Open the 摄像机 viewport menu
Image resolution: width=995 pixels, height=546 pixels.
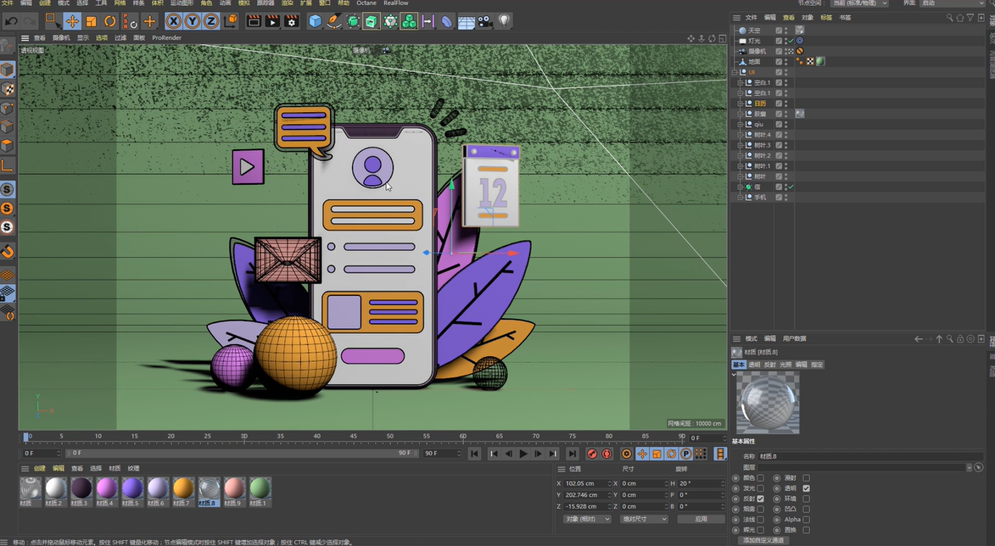tap(61, 38)
